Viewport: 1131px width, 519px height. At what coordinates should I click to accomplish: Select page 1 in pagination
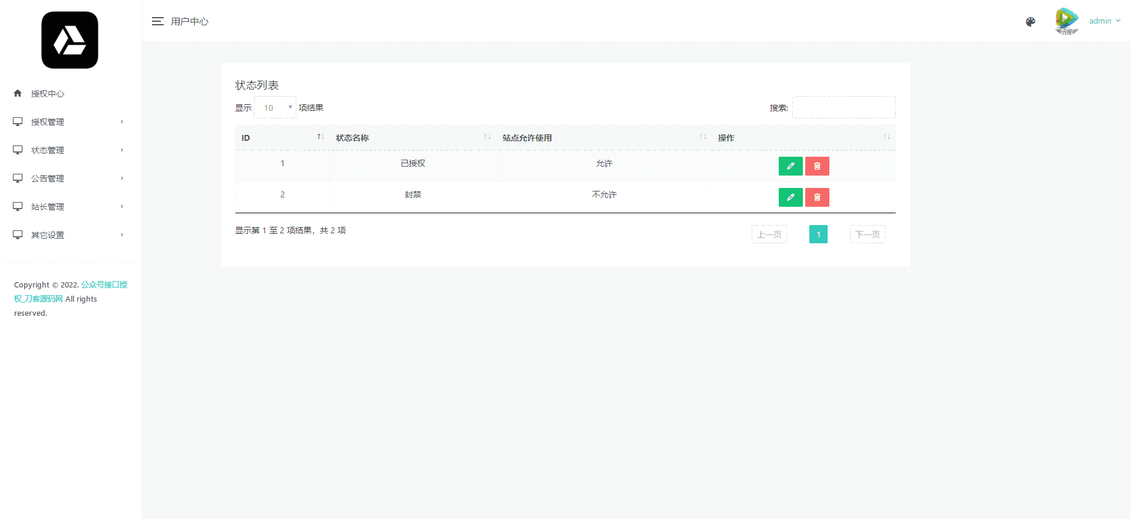[x=818, y=234]
